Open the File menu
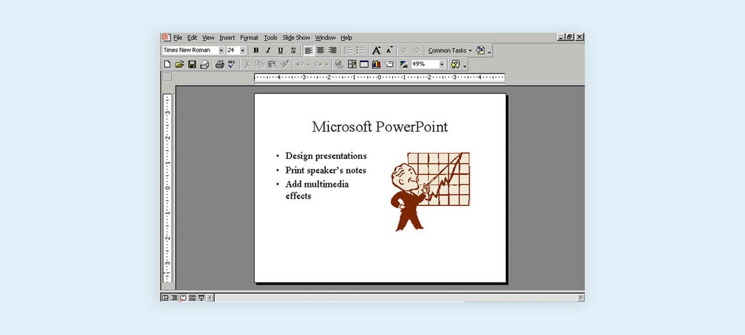Screen dimensions: 745x335 (178, 38)
